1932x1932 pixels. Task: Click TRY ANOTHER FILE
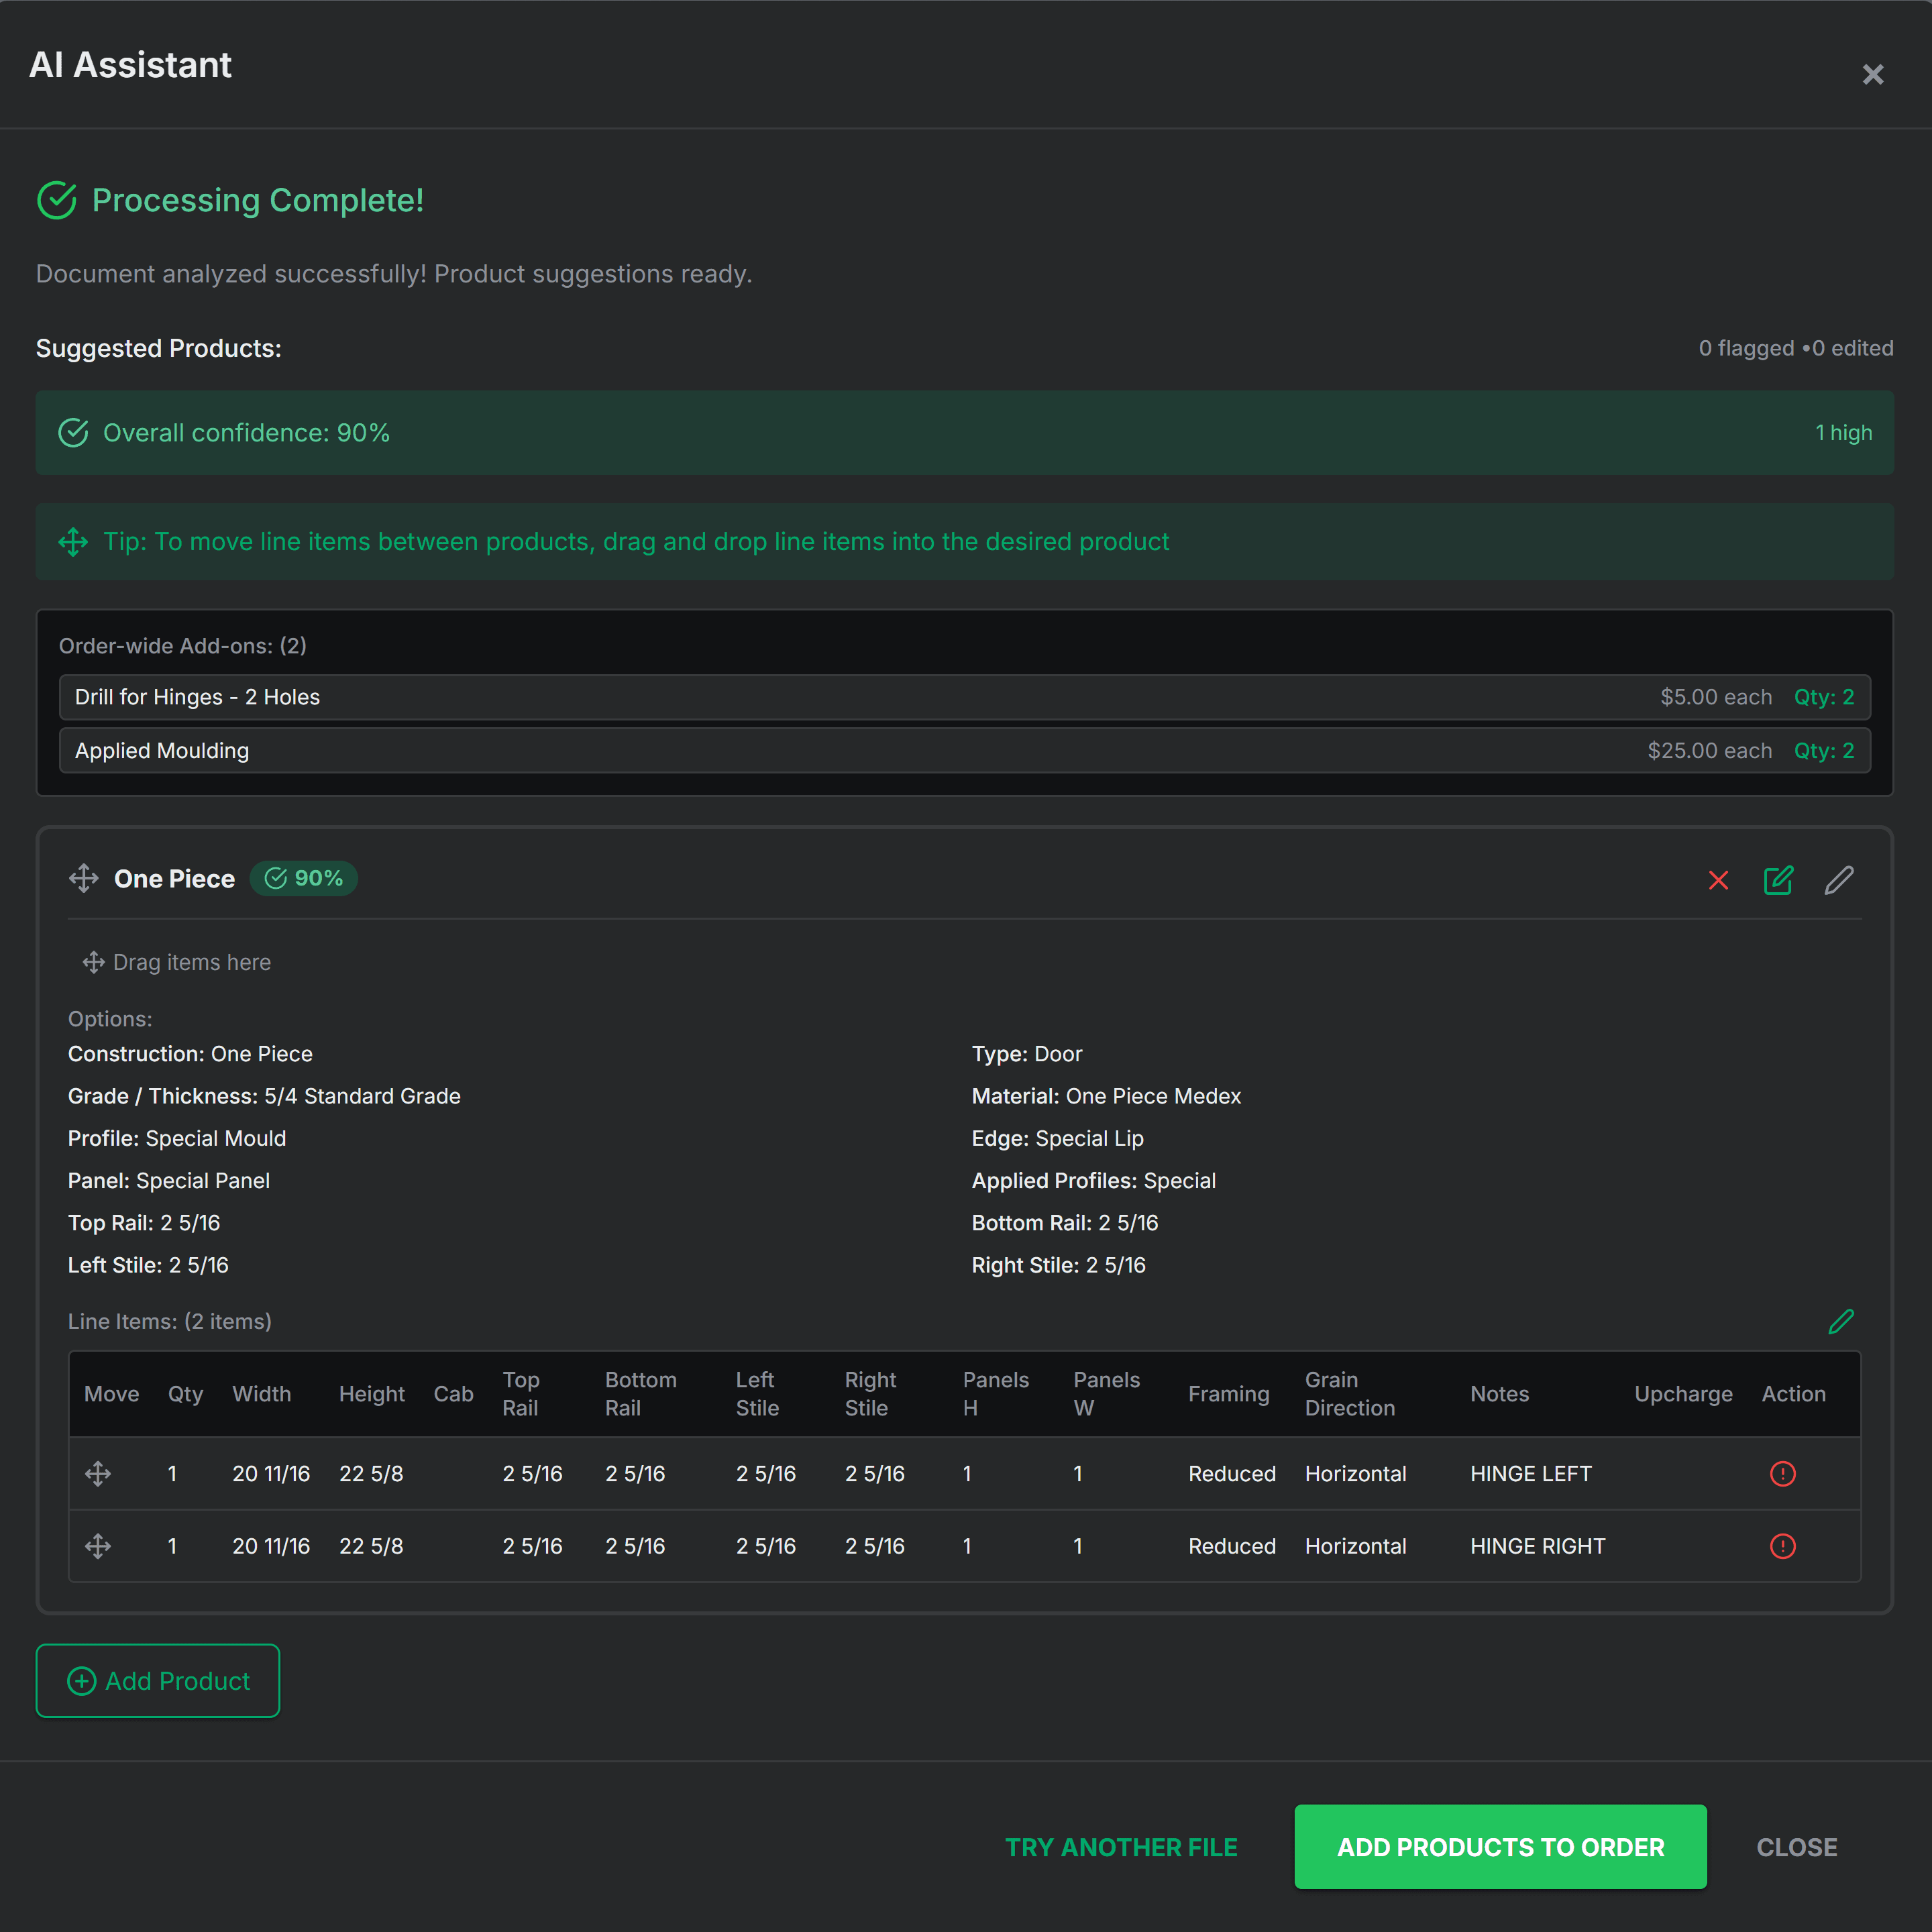[x=1121, y=1847]
